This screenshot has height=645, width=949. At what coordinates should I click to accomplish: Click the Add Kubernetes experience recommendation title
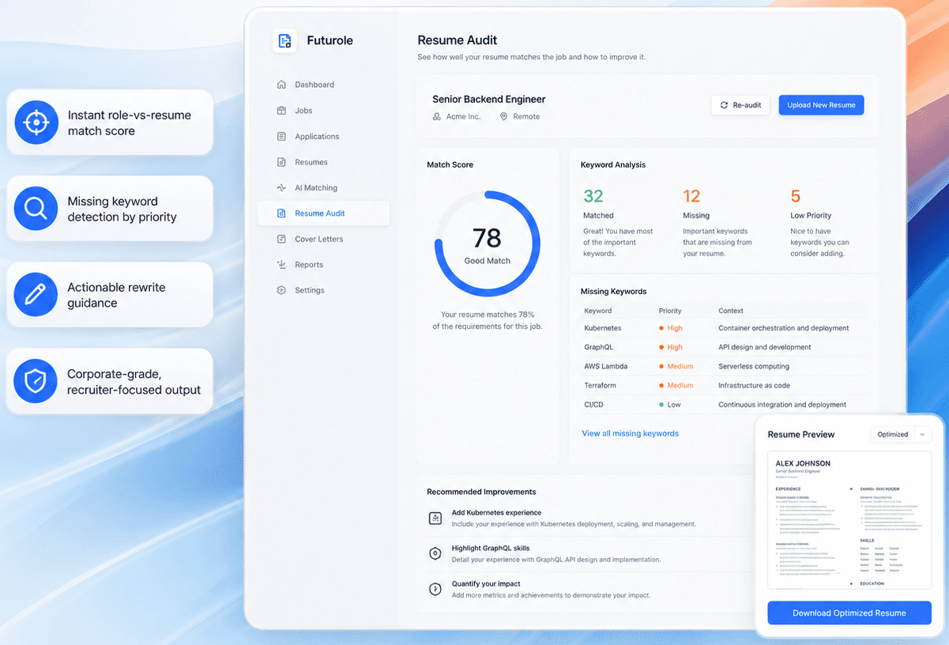(496, 512)
